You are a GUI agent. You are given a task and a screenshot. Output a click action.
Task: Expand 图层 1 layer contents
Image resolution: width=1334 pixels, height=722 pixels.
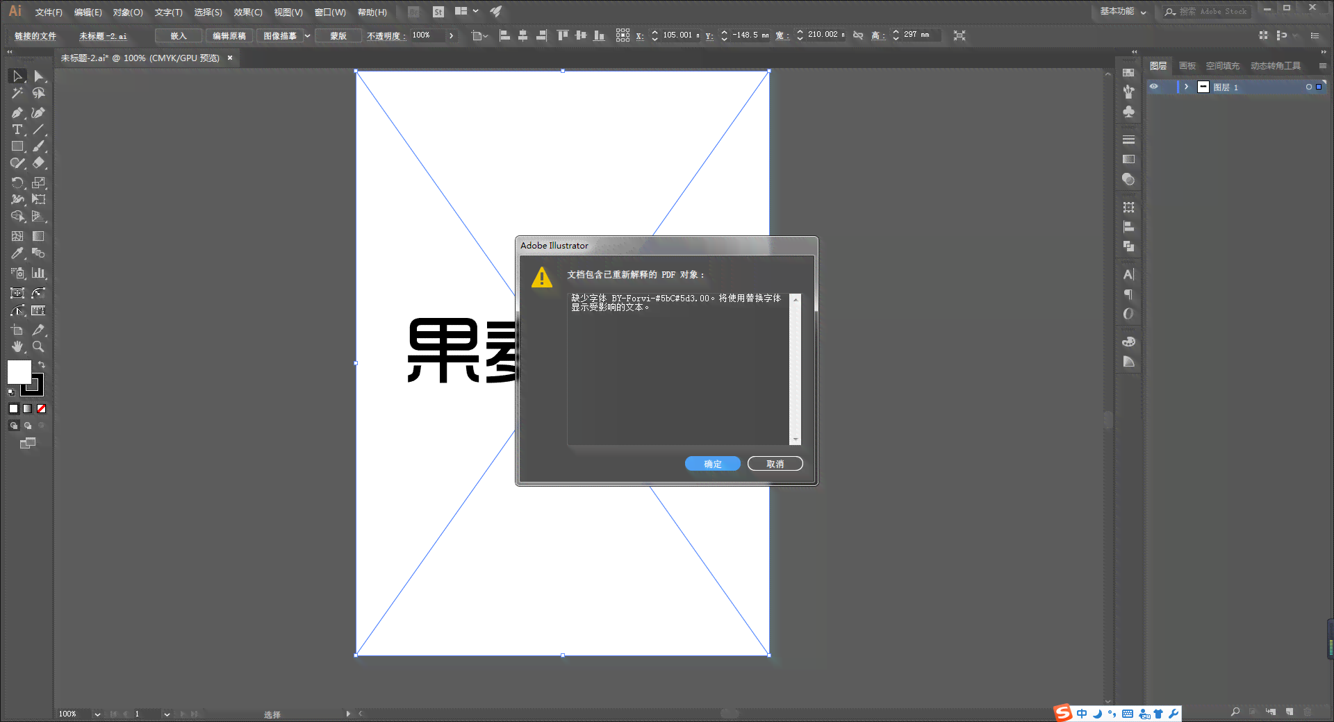coord(1187,87)
